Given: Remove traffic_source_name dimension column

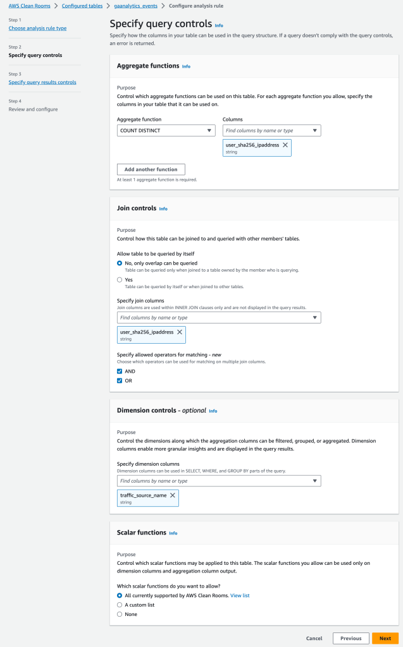Looking at the screenshot, I should [172, 495].
